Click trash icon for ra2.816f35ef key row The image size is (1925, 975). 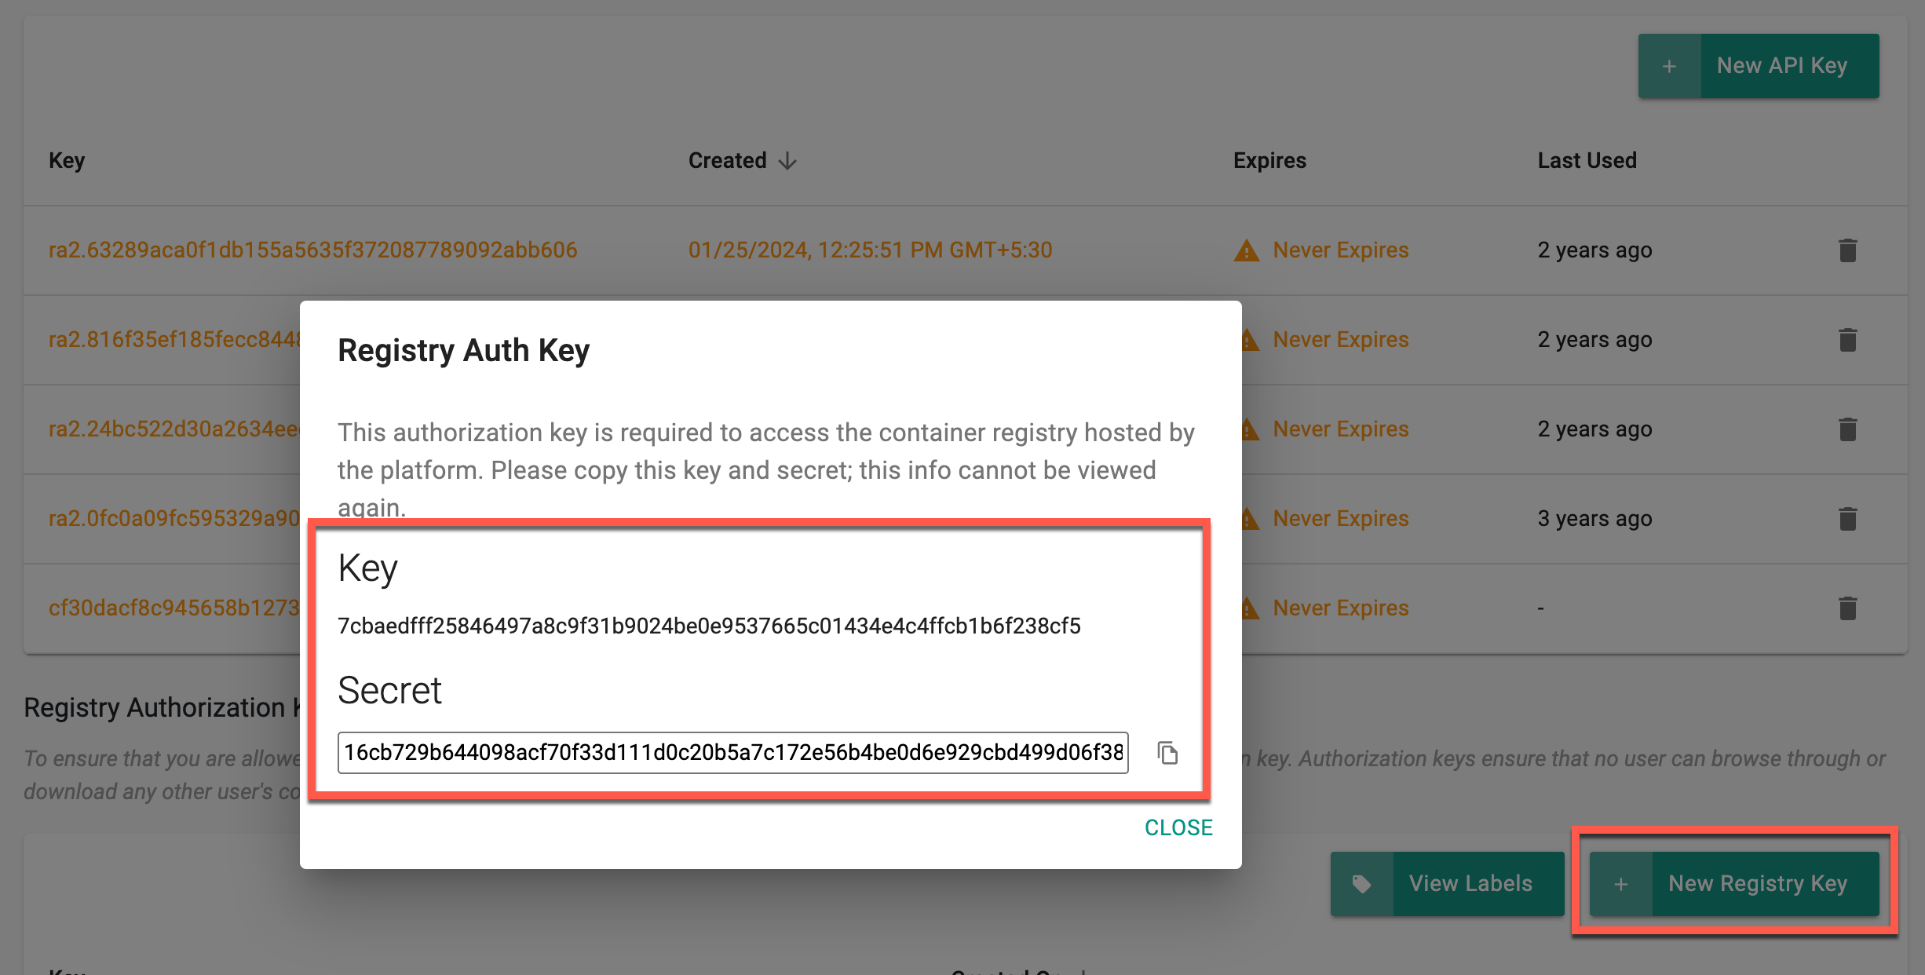click(x=1847, y=340)
